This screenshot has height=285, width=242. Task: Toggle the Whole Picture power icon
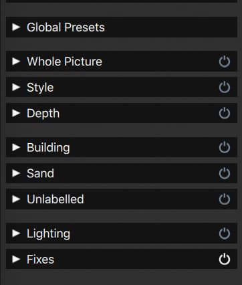(x=225, y=62)
